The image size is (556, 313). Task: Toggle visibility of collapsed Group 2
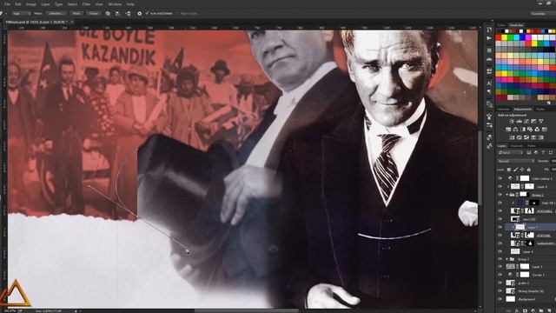tap(500, 259)
